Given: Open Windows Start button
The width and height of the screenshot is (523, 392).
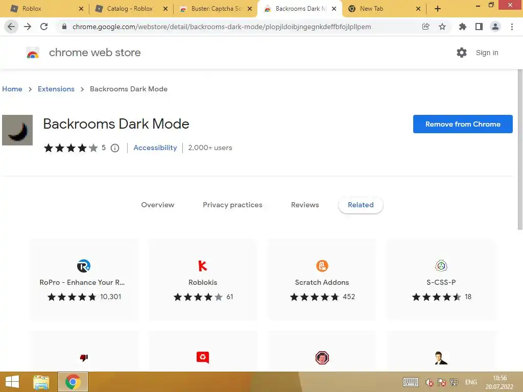Looking at the screenshot, I should tap(12, 382).
